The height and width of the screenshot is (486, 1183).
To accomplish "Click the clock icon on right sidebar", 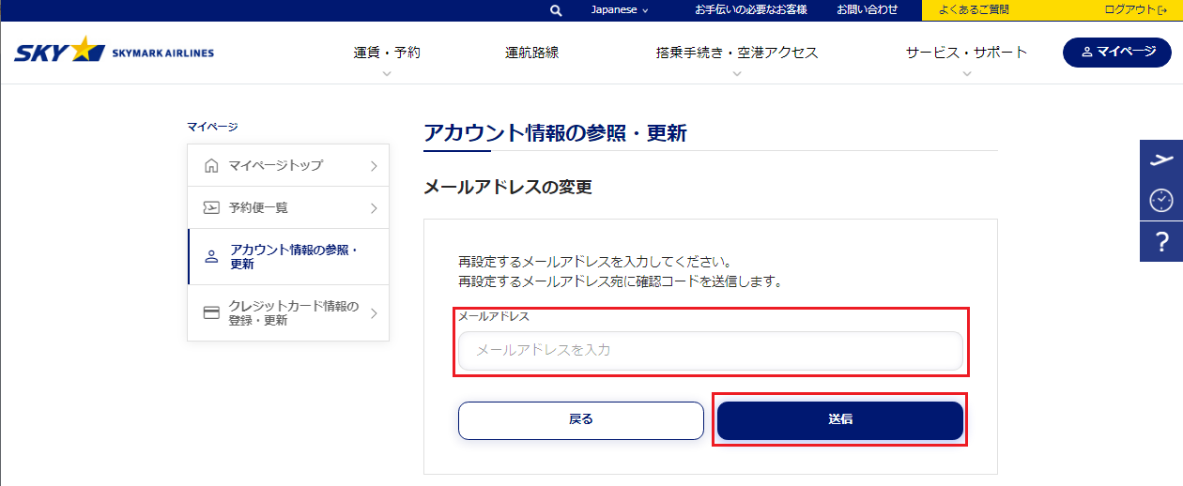I will pyautogui.click(x=1161, y=200).
